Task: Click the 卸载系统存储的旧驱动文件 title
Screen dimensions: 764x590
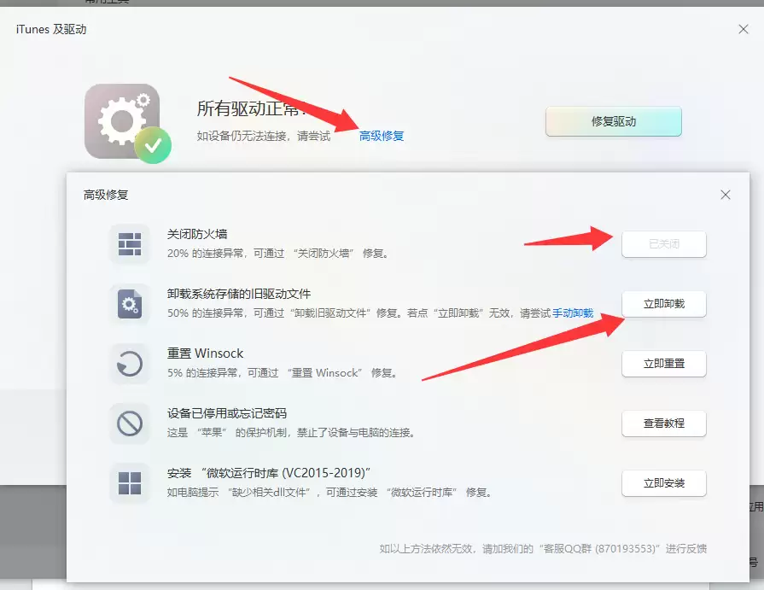Action: click(x=239, y=294)
